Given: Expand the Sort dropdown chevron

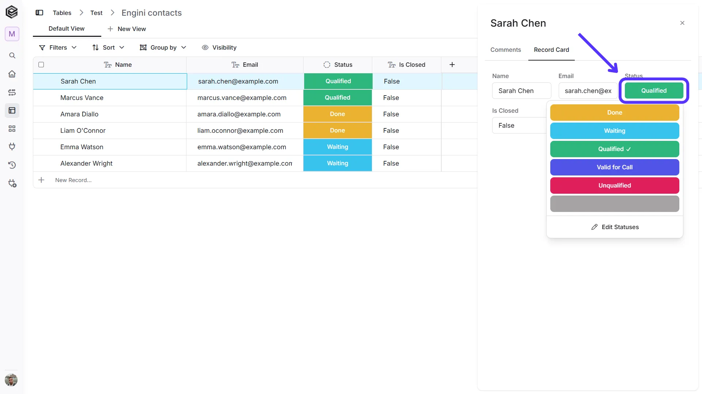Looking at the screenshot, I should pos(122,47).
